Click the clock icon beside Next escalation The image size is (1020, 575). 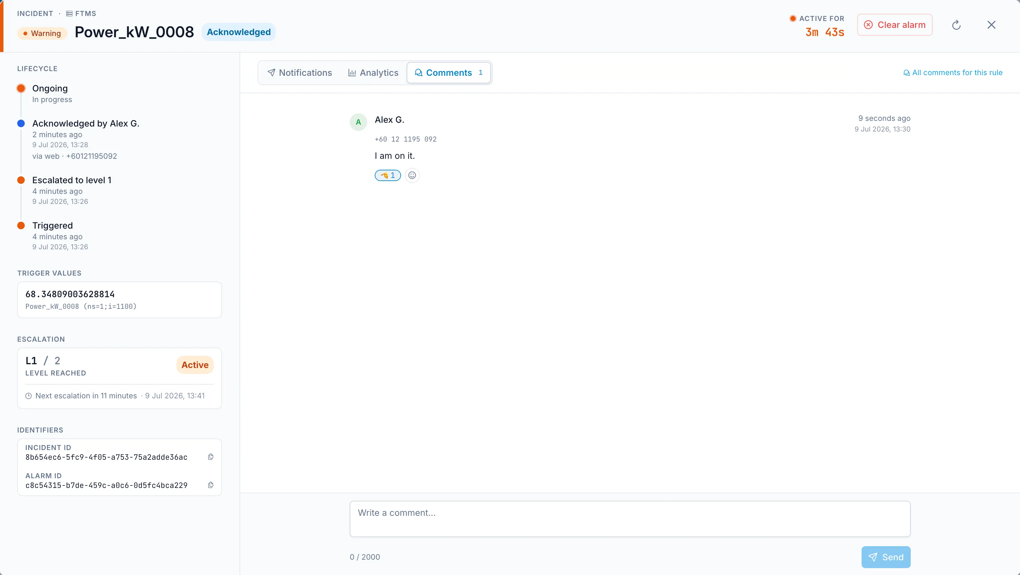pyautogui.click(x=28, y=396)
